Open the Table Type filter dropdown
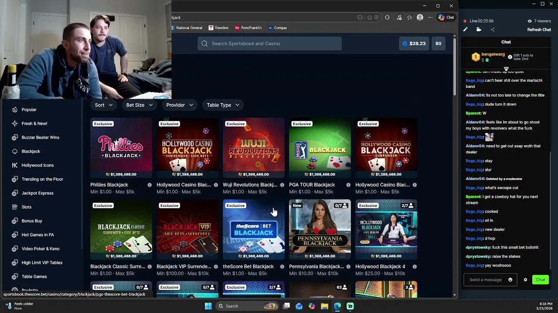558x313 pixels. click(223, 105)
